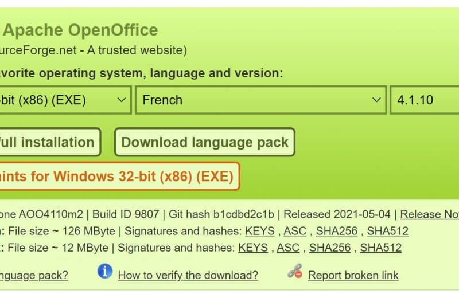Open How to verify the download link
Viewport: 459px width, 298px height.
click(x=188, y=275)
